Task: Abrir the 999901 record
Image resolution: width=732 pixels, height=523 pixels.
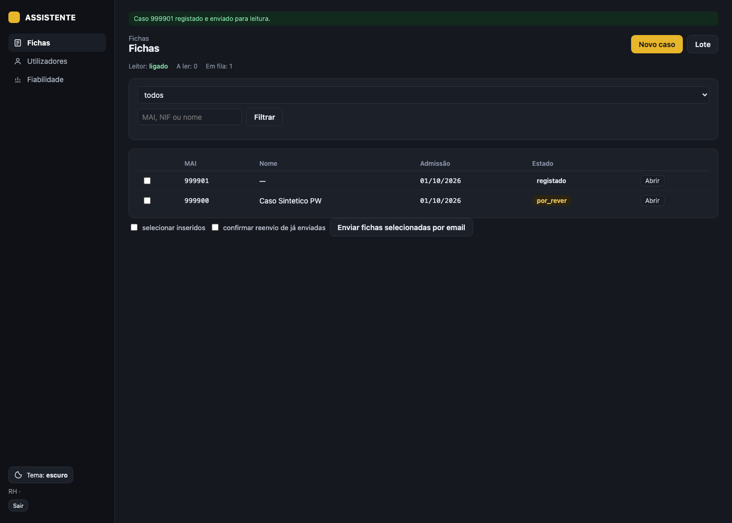Action: [652, 181]
